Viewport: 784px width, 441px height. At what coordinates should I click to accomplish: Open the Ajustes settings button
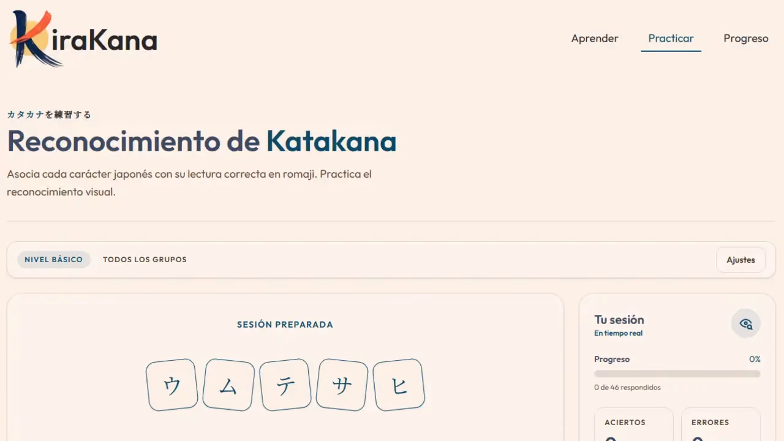click(x=741, y=260)
